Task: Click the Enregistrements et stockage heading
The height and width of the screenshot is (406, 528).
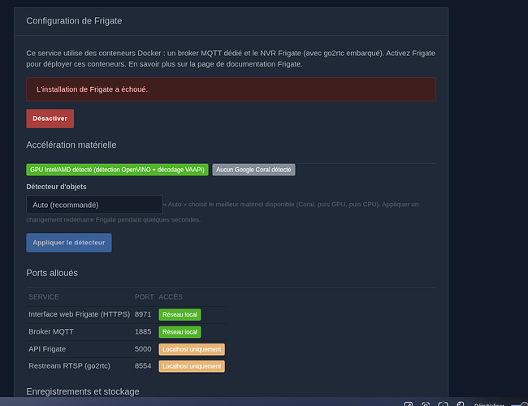Action: (x=83, y=391)
